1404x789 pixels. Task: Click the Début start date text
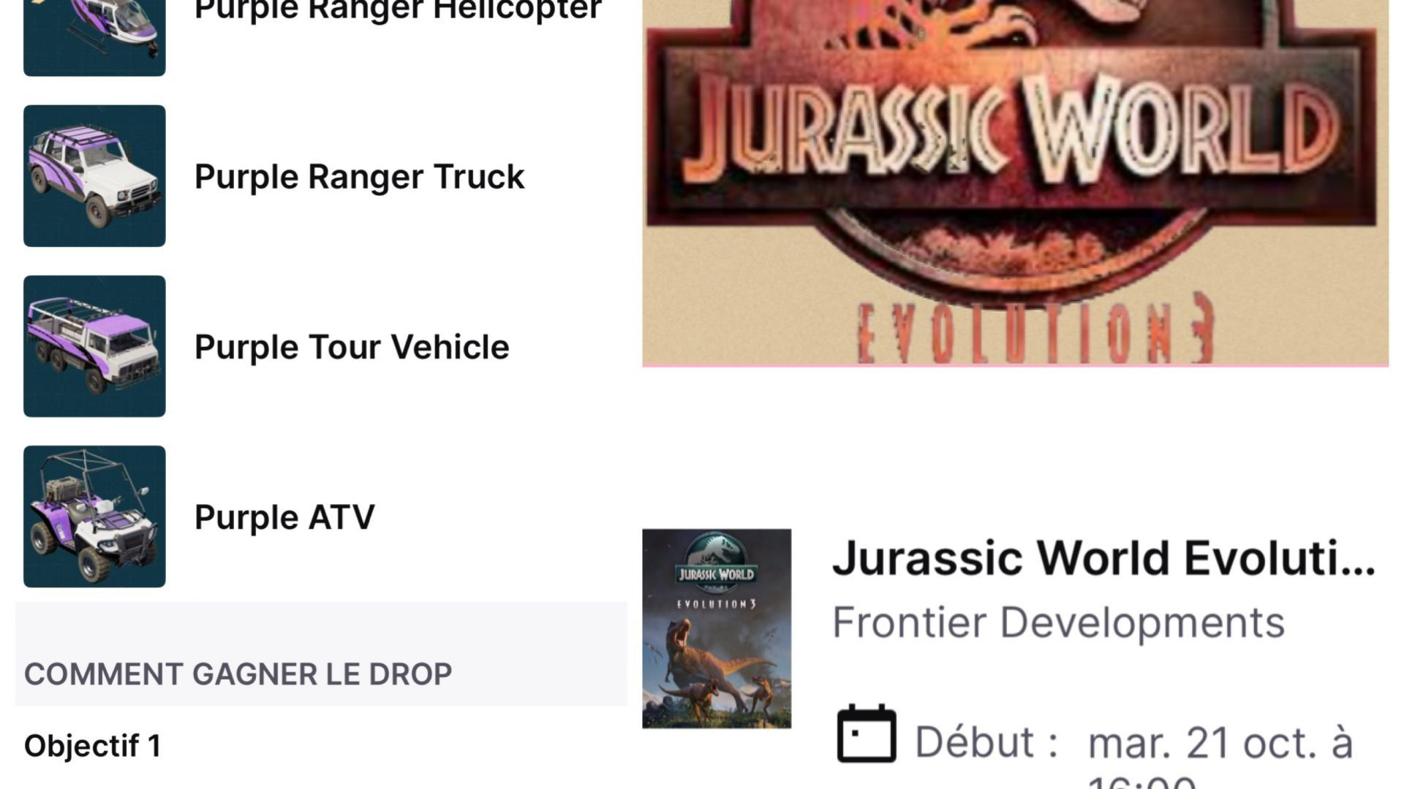pyautogui.click(x=986, y=742)
